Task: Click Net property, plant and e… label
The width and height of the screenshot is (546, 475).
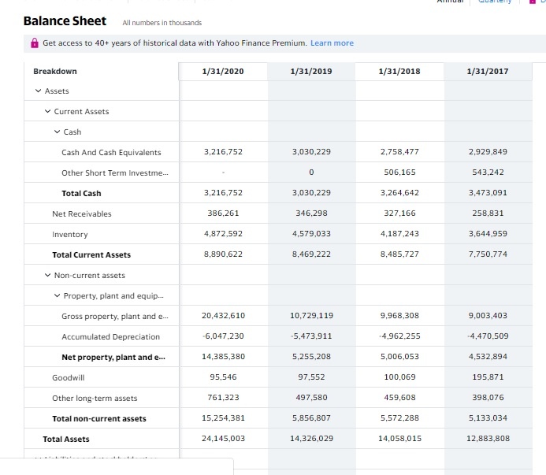Action: (x=113, y=358)
